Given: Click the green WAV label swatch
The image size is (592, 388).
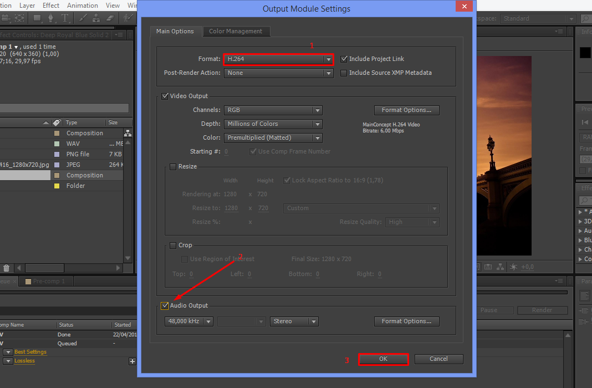Looking at the screenshot, I should [57, 144].
